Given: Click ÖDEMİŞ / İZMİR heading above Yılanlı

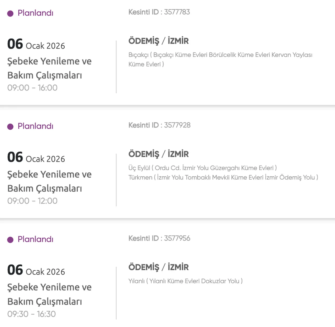Looking at the screenshot, I should pyautogui.click(x=158, y=267).
